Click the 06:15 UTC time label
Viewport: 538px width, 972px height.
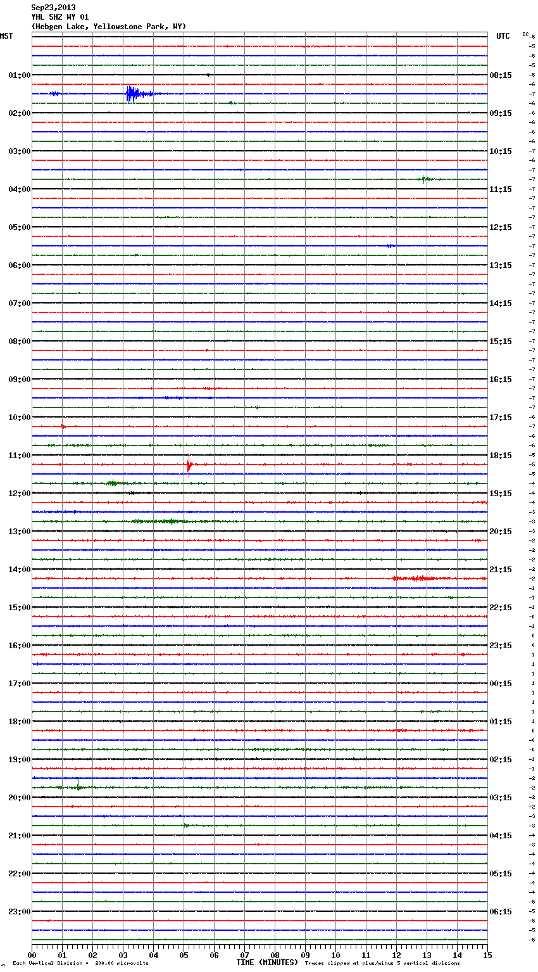[x=501, y=912]
